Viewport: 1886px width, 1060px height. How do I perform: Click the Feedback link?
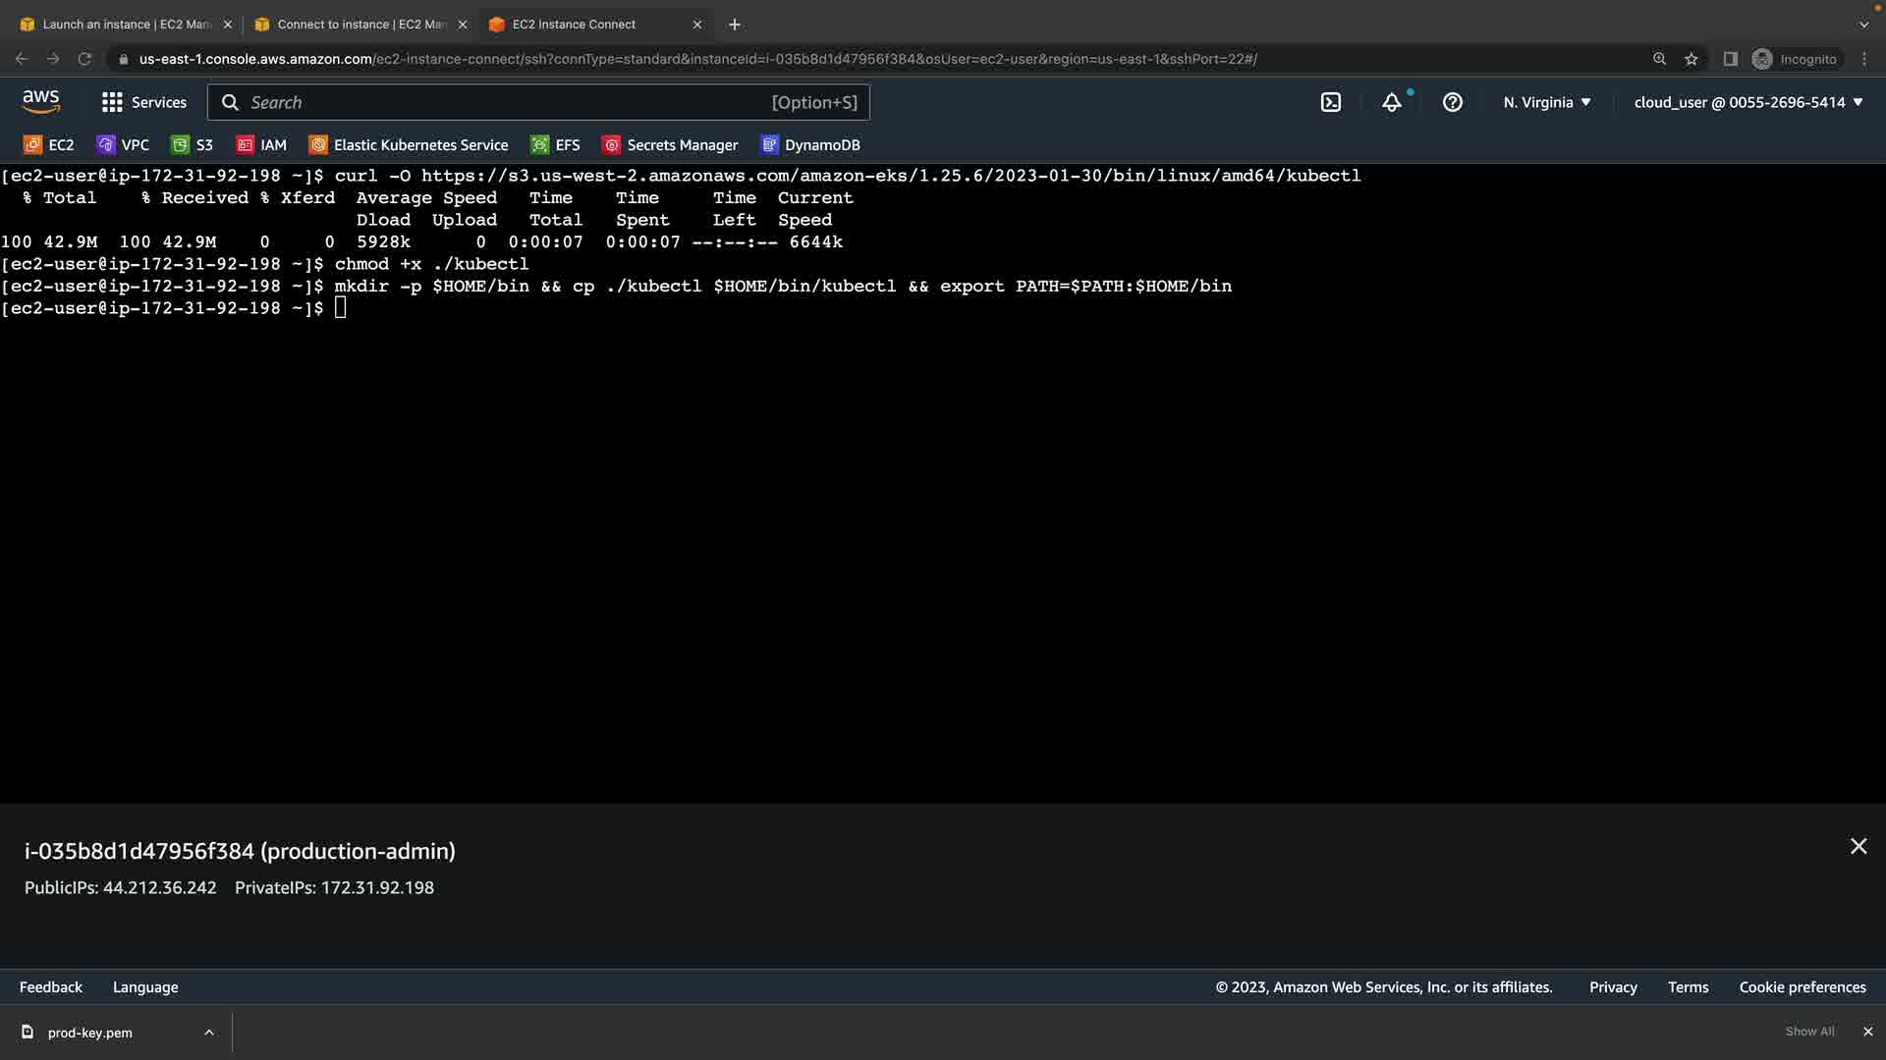click(x=51, y=987)
